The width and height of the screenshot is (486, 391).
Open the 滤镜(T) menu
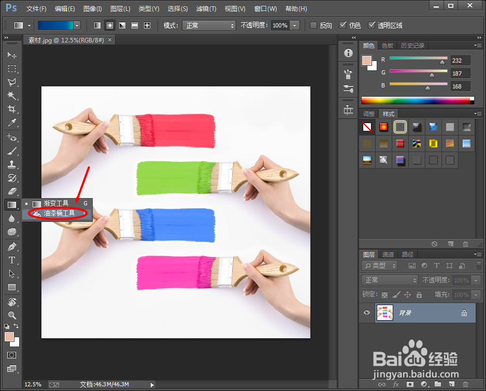click(206, 9)
